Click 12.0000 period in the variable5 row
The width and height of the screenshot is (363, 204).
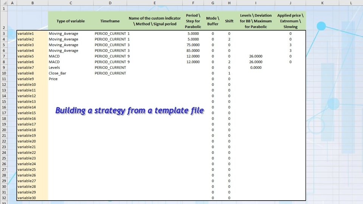193,56
